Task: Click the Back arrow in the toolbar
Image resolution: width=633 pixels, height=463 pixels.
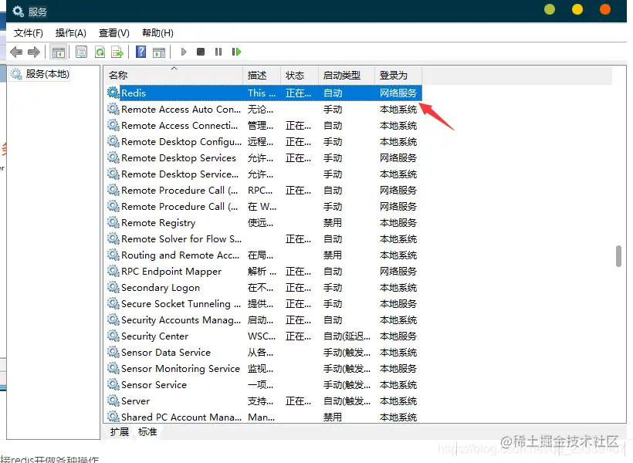Action: pos(16,52)
